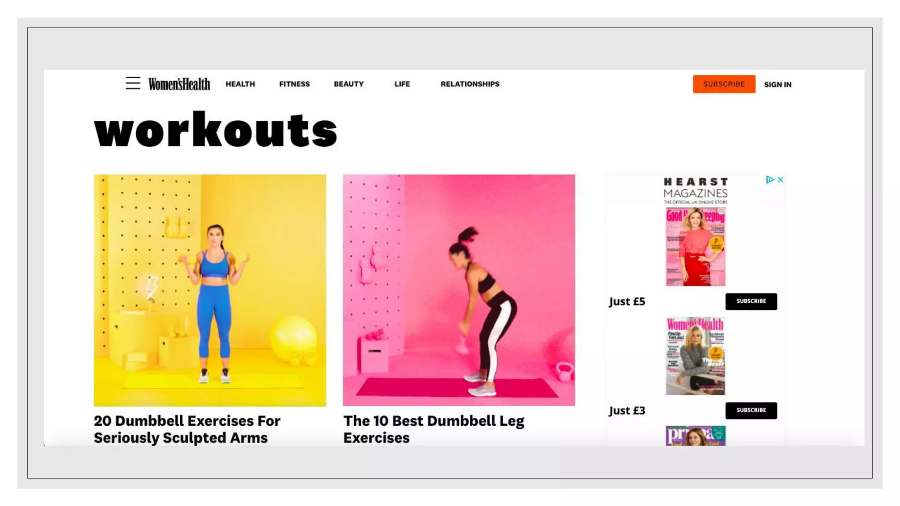The width and height of the screenshot is (900, 506).
Task: Click the Women's Health magazine cover in ad
Action: [x=695, y=356]
